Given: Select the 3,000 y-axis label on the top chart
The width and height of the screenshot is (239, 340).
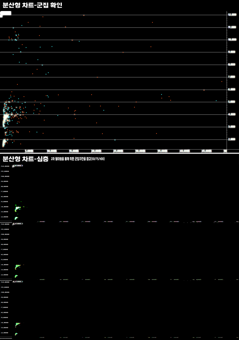Looking at the screenshot, I should point(232,127).
